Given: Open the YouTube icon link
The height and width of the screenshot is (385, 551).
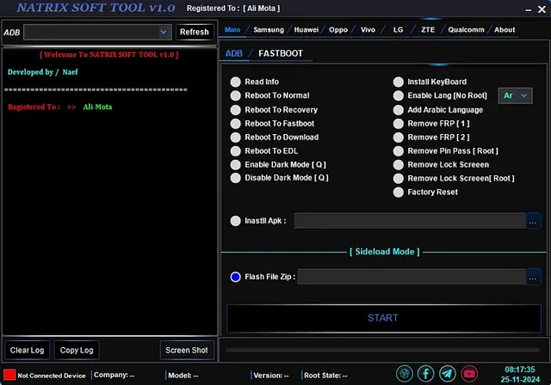Looking at the screenshot, I should 469,374.
